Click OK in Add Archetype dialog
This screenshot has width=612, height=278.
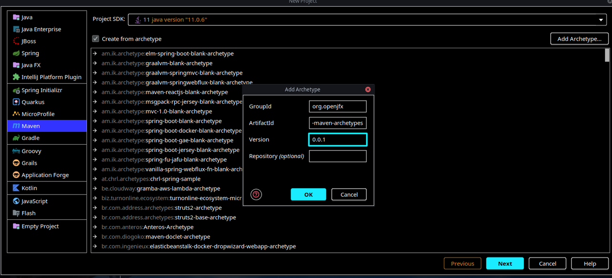tap(308, 194)
